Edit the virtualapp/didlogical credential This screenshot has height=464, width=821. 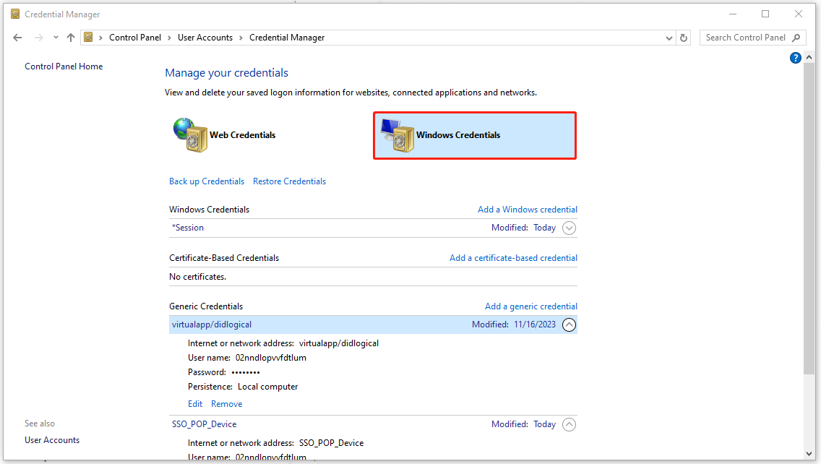[x=194, y=403]
